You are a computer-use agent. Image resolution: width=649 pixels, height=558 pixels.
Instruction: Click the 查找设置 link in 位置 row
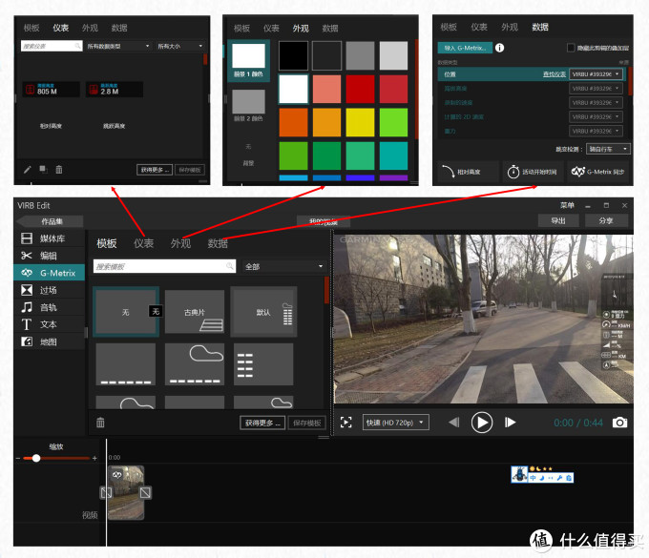555,74
